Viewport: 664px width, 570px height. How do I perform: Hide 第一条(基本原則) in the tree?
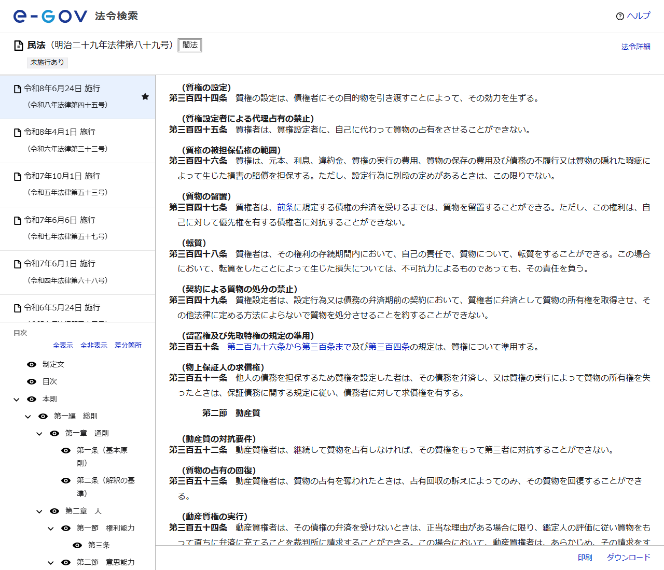66,450
